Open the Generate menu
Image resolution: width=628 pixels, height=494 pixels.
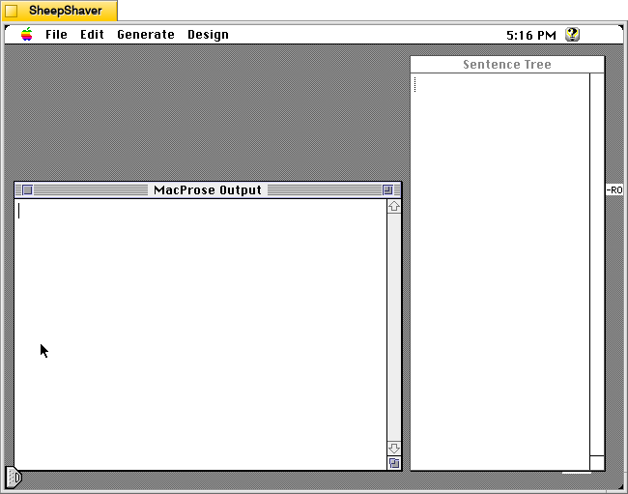tap(146, 35)
